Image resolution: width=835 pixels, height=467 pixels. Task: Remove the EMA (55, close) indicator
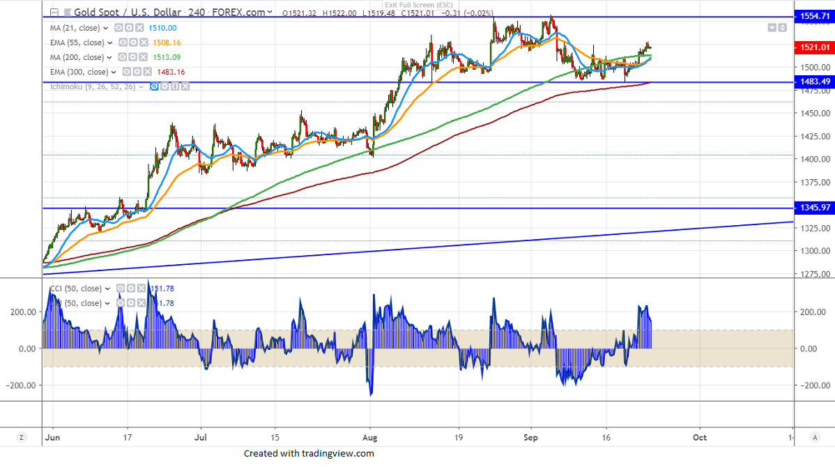click(144, 43)
